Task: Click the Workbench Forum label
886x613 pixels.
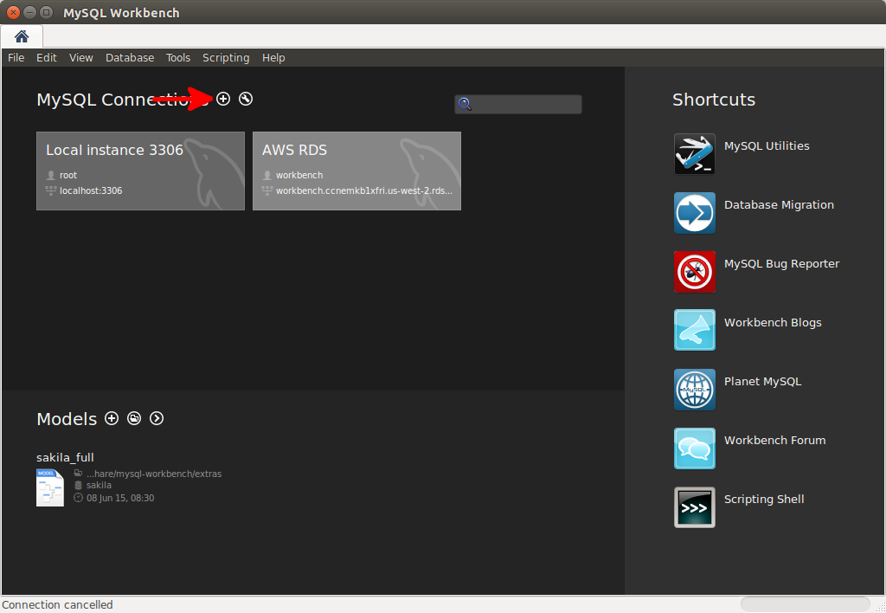Action: [x=775, y=440]
